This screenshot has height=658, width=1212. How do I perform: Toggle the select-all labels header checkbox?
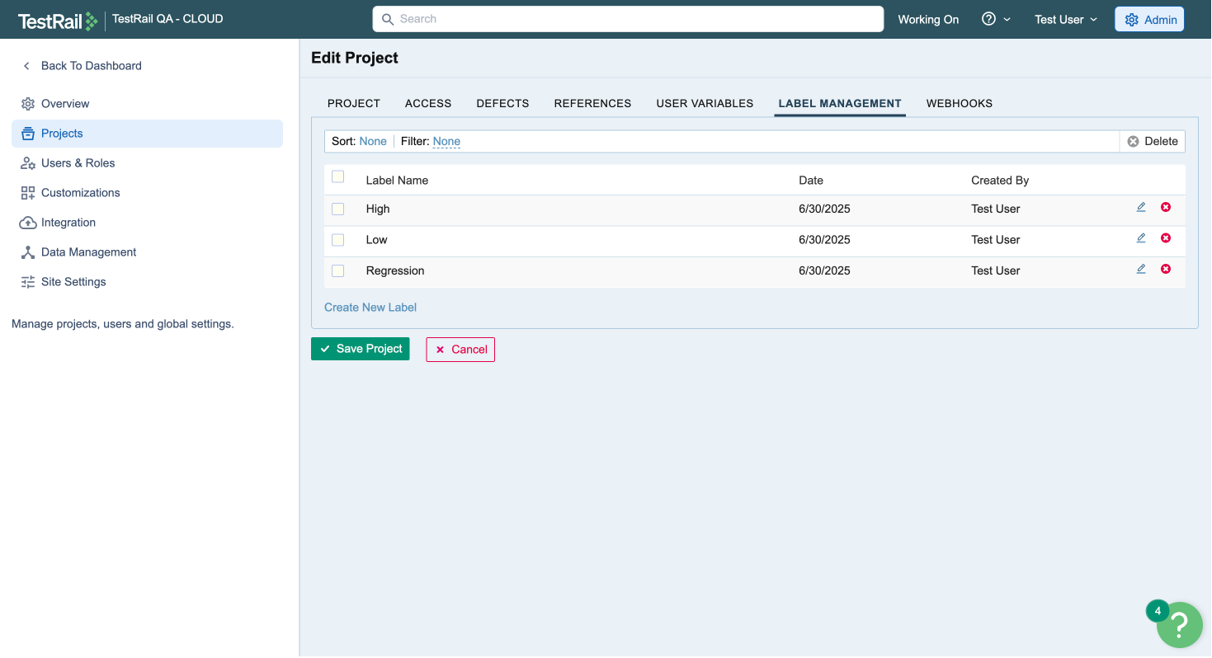[337, 176]
